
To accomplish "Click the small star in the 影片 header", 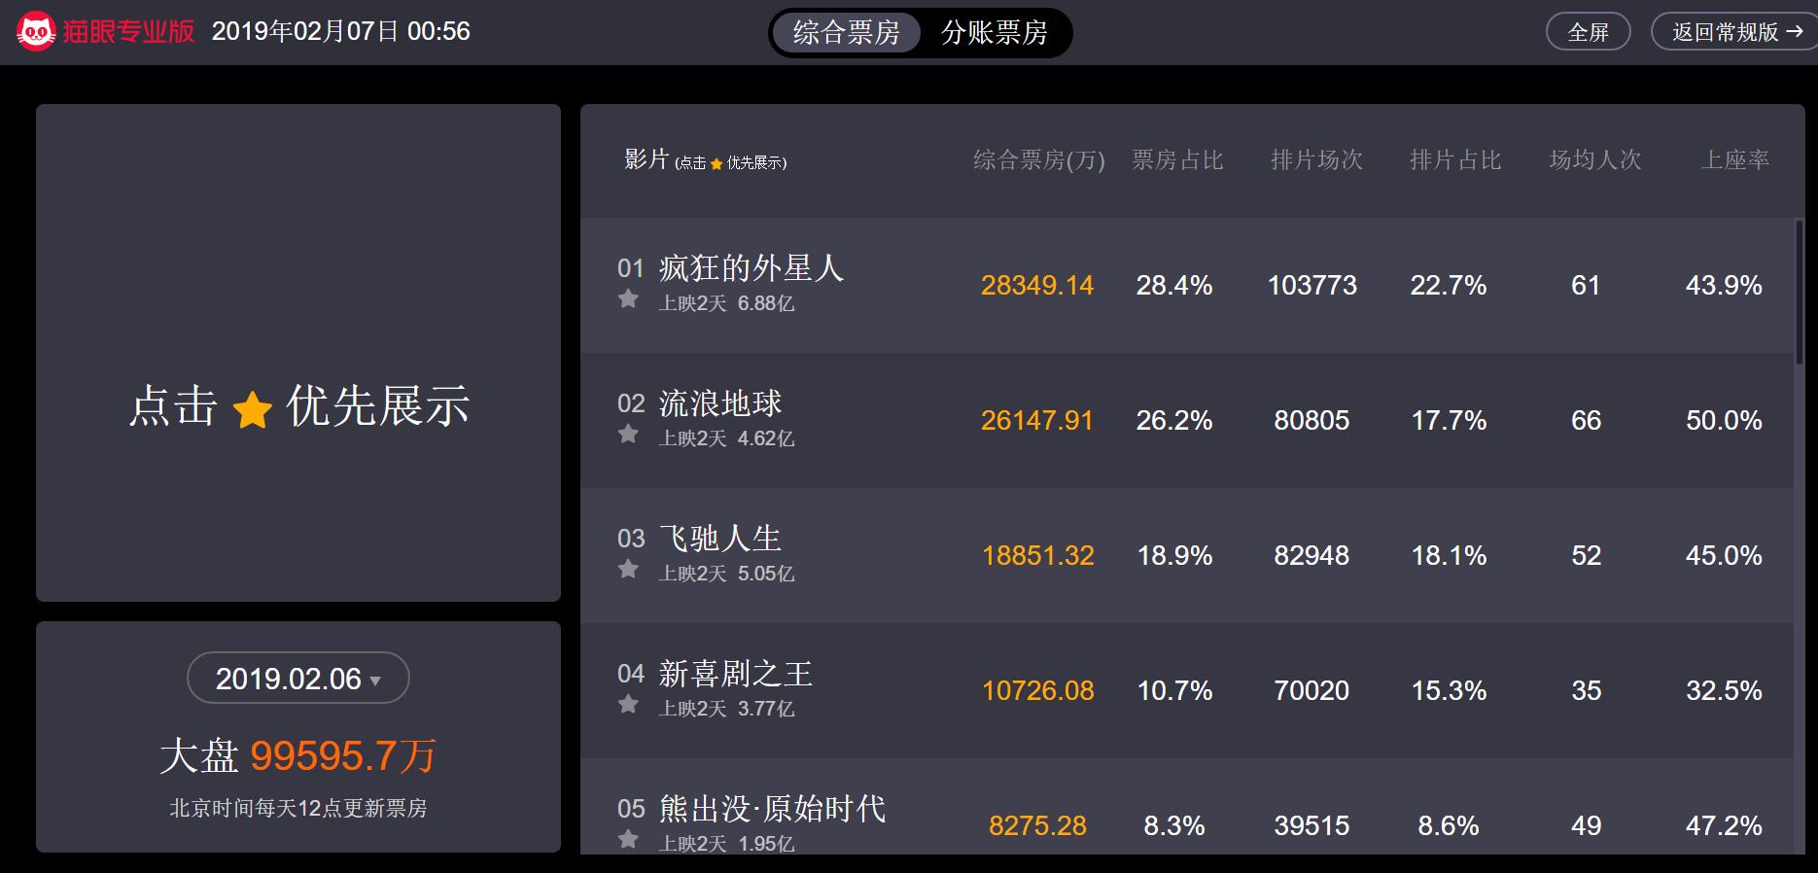I will pyautogui.click(x=717, y=163).
